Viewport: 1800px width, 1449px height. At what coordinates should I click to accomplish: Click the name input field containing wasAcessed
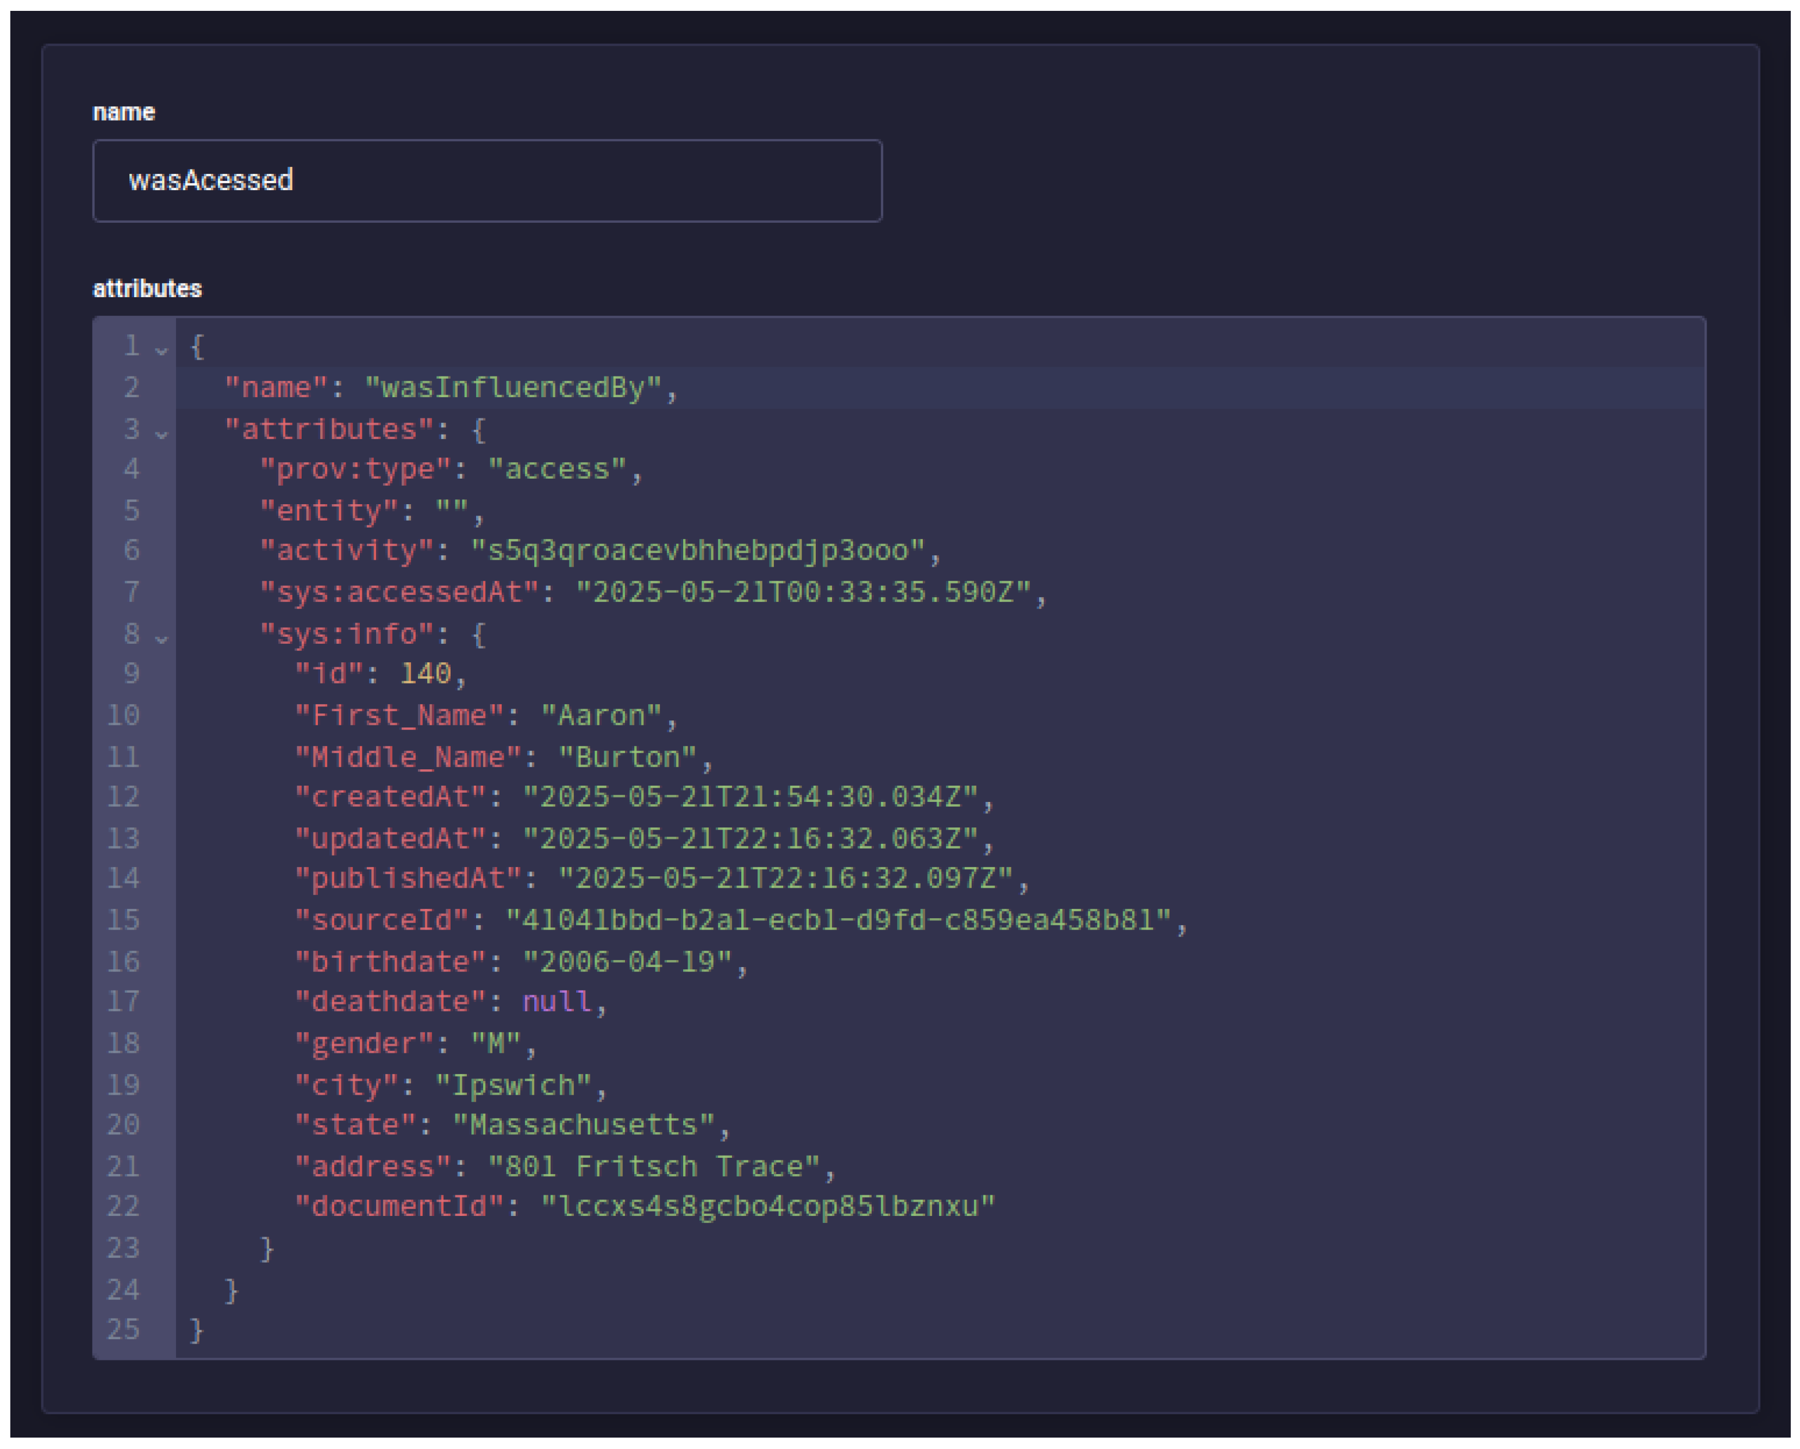tap(487, 180)
